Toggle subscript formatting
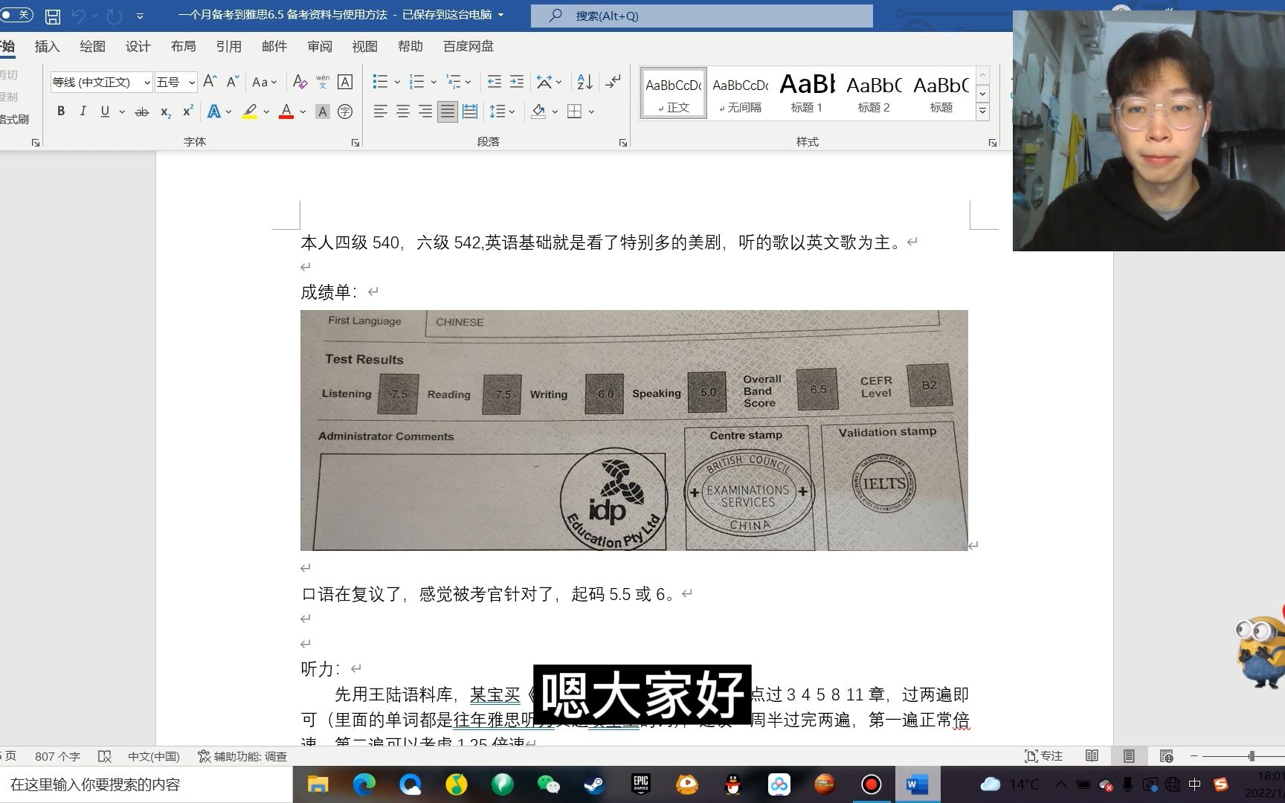 tap(166, 112)
